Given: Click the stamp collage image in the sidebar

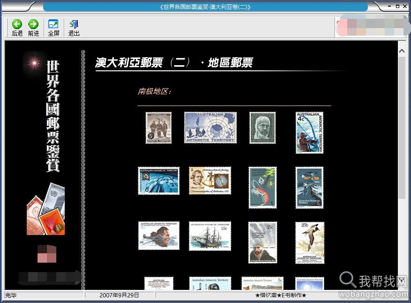Looking at the screenshot, I should [x=46, y=209].
